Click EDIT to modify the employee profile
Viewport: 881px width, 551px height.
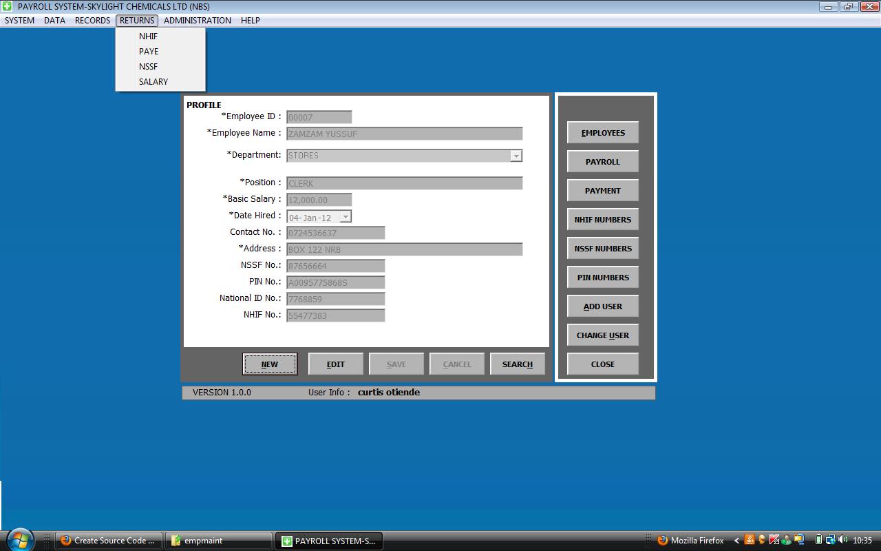tap(336, 363)
